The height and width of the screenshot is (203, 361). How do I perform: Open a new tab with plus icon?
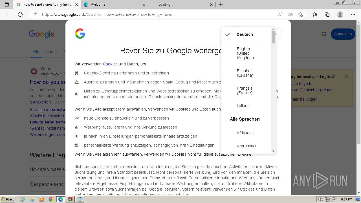click(221, 5)
